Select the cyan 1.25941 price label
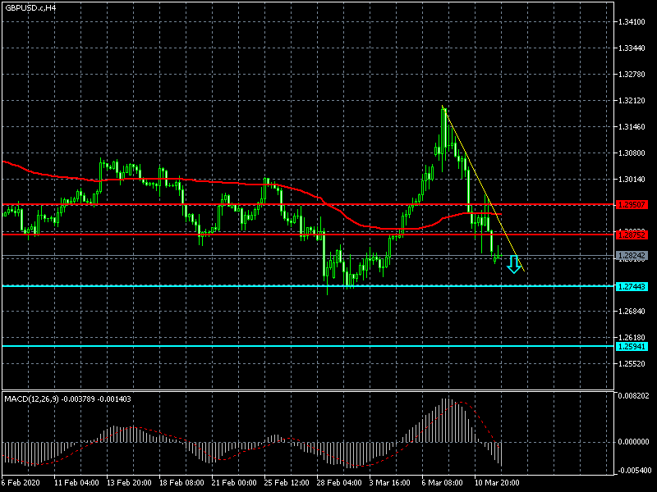 [632, 346]
